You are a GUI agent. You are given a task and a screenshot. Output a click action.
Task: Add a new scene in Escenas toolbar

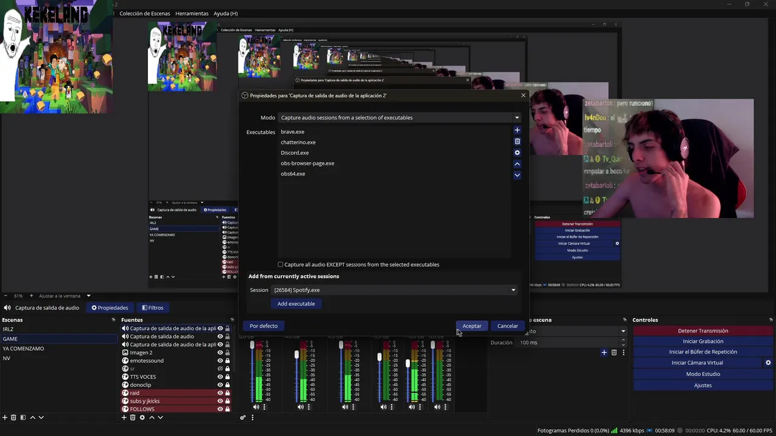coord(5,417)
